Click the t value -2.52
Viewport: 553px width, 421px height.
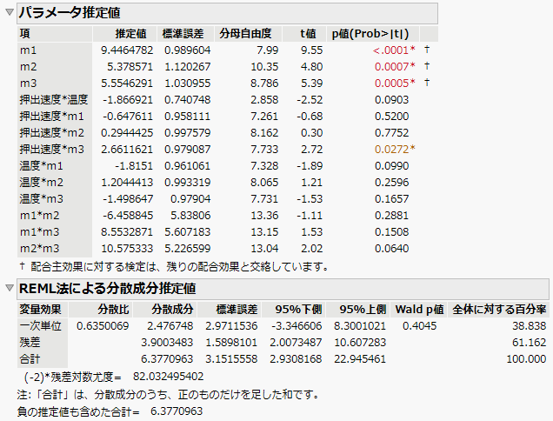[x=310, y=100]
